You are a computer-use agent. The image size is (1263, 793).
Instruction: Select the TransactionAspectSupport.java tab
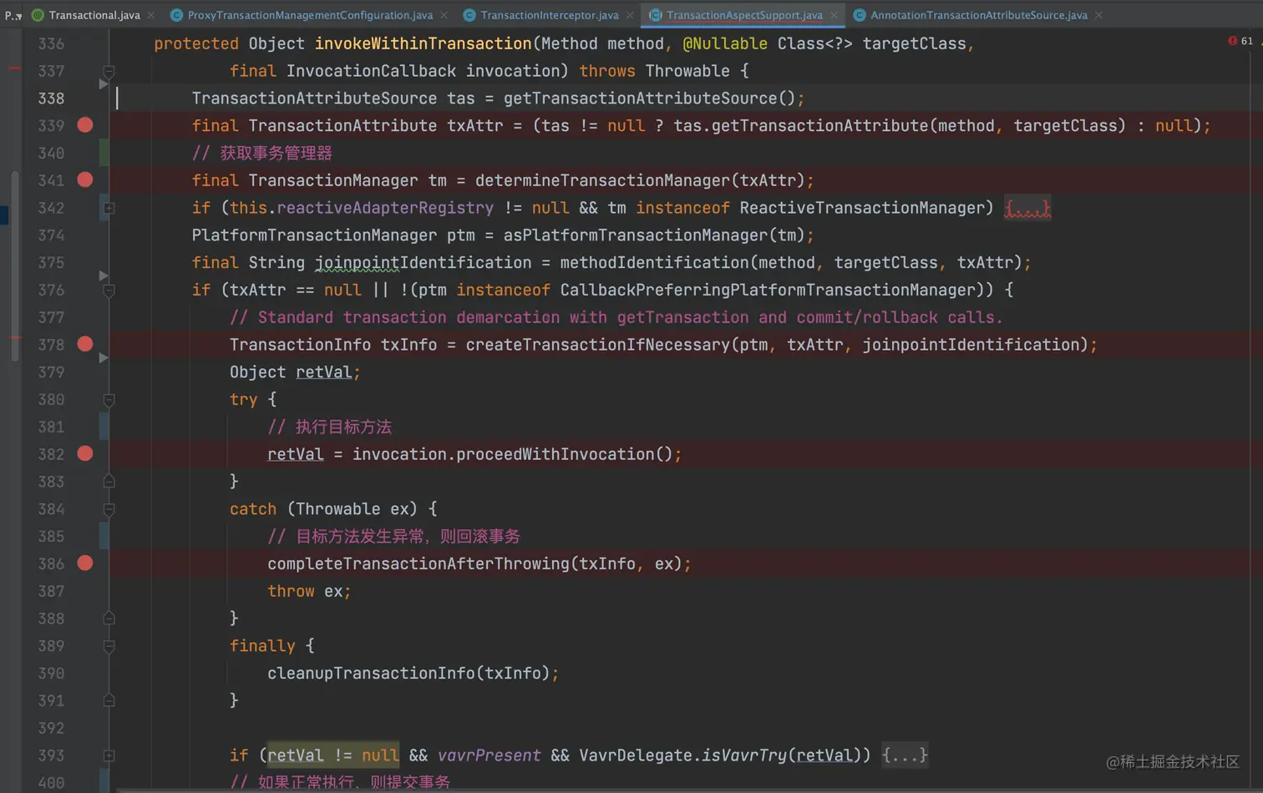point(744,15)
